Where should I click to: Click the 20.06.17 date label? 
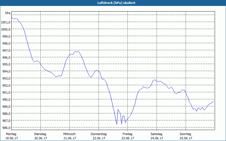(41, 138)
